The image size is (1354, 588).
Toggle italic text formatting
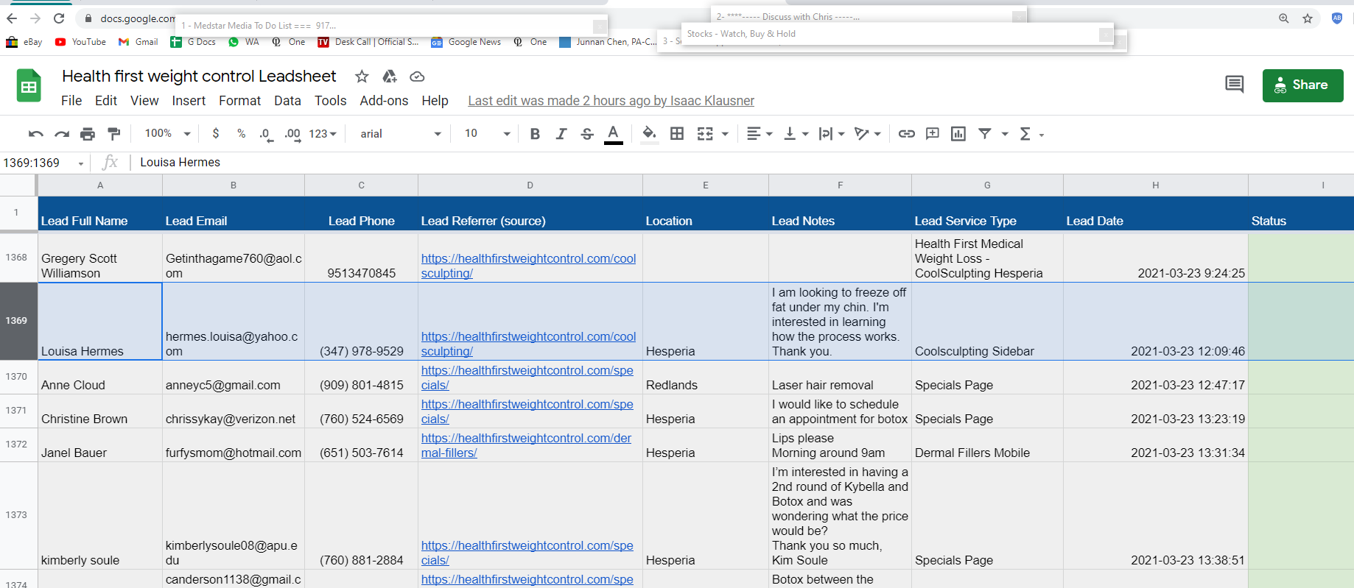[x=561, y=134]
